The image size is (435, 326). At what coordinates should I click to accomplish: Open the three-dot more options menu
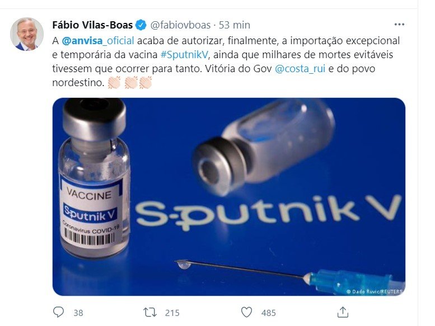[399, 25]
